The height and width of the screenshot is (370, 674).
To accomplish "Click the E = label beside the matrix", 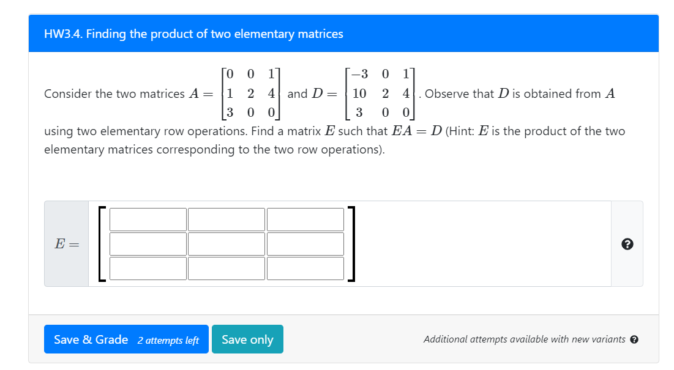I will click(66, 243).
